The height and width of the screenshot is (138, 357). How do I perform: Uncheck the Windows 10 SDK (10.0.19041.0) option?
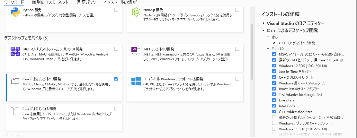click(274, 66)
